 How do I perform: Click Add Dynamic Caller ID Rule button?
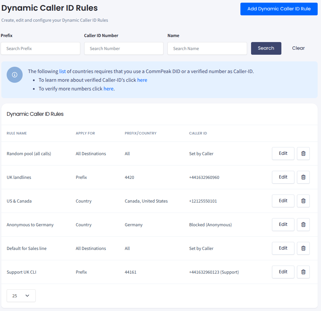[x=279, y=9]
